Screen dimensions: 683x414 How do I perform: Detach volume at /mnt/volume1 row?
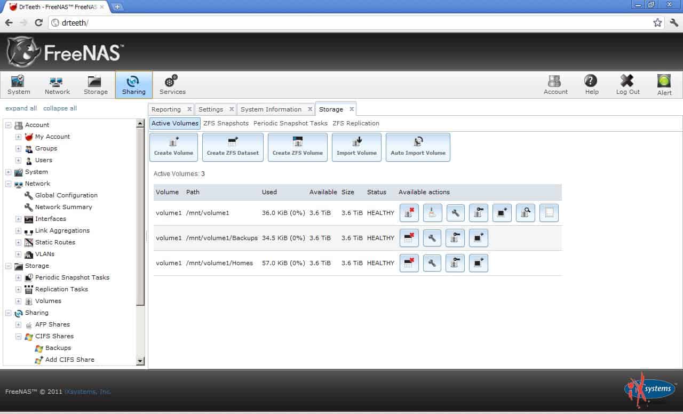point(409,213)
